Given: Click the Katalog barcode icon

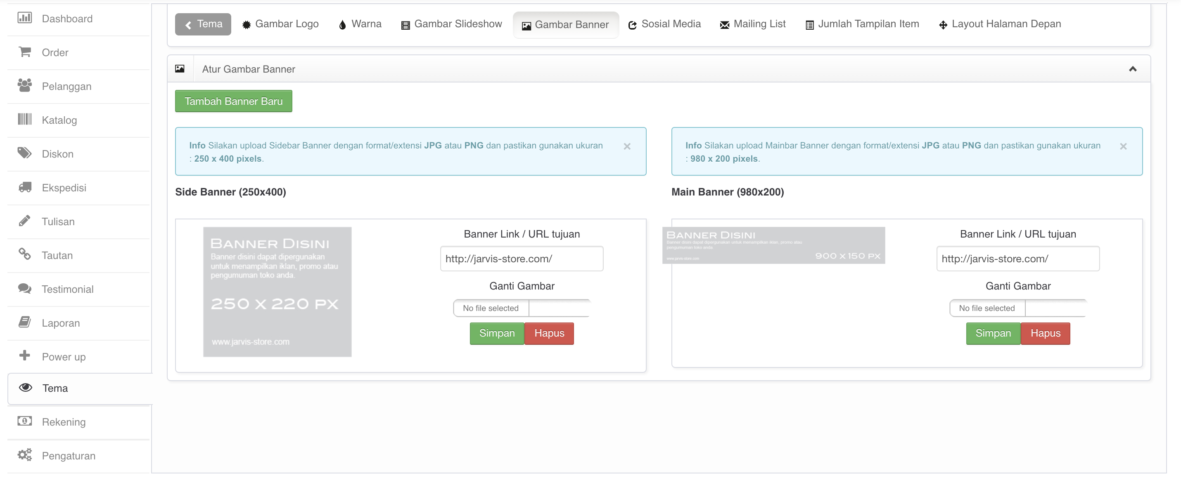Looking at the screenshot, I should tap(24, 120).
